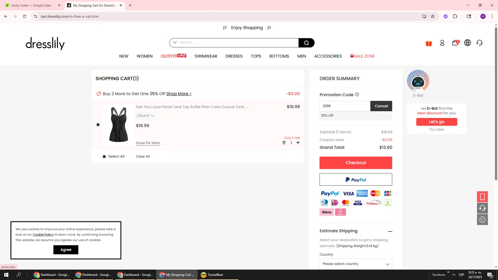Click Clear All in cart

click(x=143, y=157)
